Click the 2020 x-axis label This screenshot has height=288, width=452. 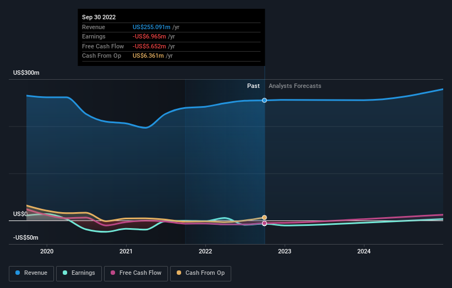pyautogui.click(x=47, y=251)
